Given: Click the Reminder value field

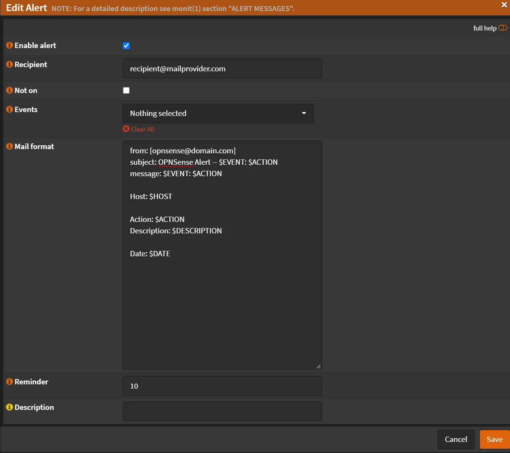Looking at the screenshot, I should click(x=222, y=386).
